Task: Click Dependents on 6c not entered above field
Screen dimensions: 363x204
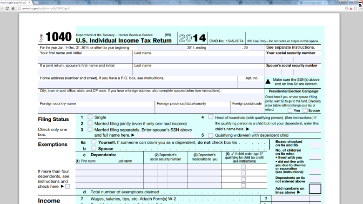Action: [315, 179]
